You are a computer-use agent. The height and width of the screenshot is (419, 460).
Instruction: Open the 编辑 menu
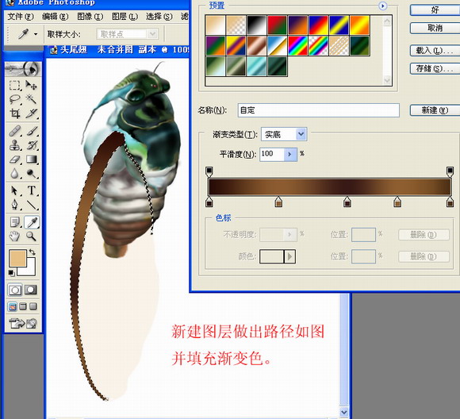click(56, 17)
